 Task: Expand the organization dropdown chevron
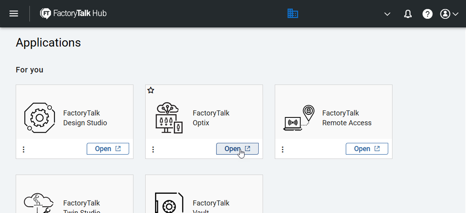[387, 14]
